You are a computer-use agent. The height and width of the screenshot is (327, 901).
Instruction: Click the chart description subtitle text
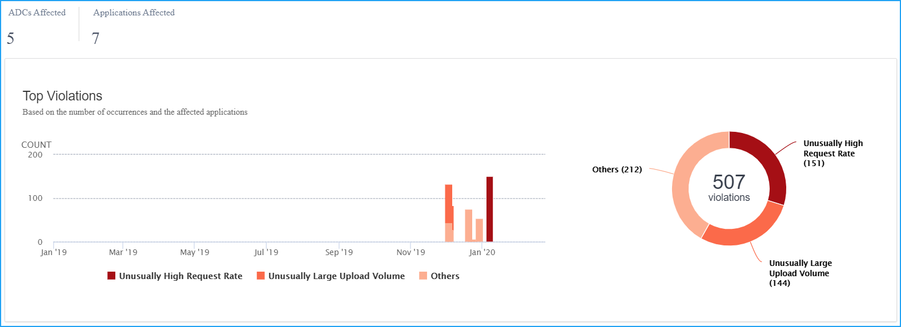(135, 112)
